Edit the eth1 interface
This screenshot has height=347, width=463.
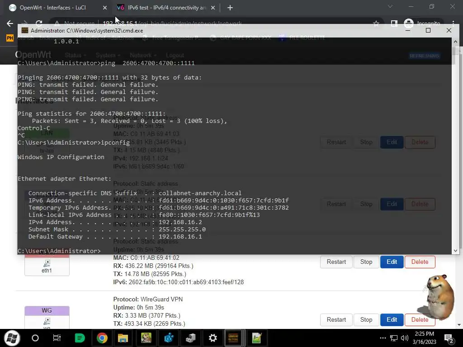point(392,262)
